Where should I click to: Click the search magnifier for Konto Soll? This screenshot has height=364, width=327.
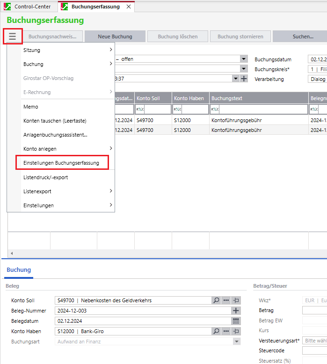pos(216,300)
